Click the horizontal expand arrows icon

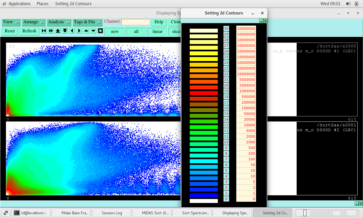[51, 31]
